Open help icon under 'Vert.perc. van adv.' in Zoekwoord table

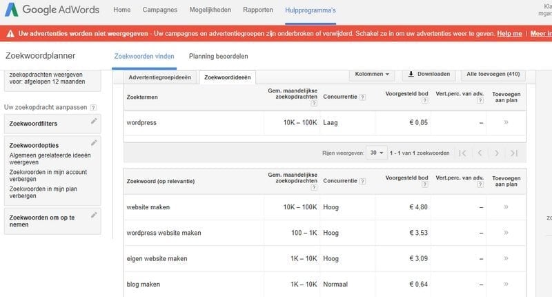pyautogui.click(x=480, y=184)
